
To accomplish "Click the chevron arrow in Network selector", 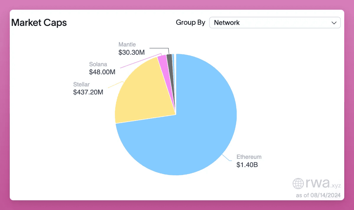I will coord(334,23).
